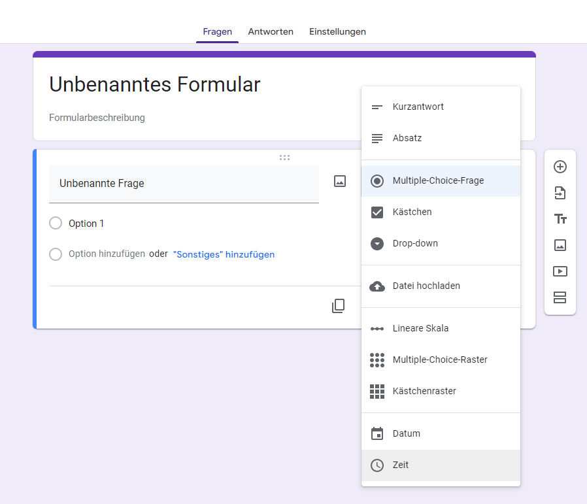Duplicate the question with copy icon
This screenshot has width=587, height=504.
pos(338,306)
